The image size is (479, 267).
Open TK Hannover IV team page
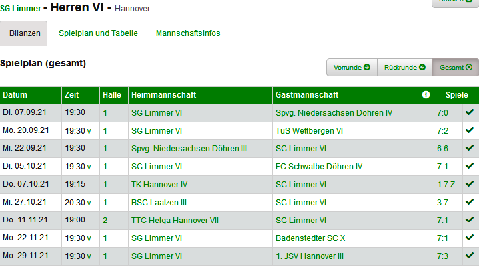[159, 185]
